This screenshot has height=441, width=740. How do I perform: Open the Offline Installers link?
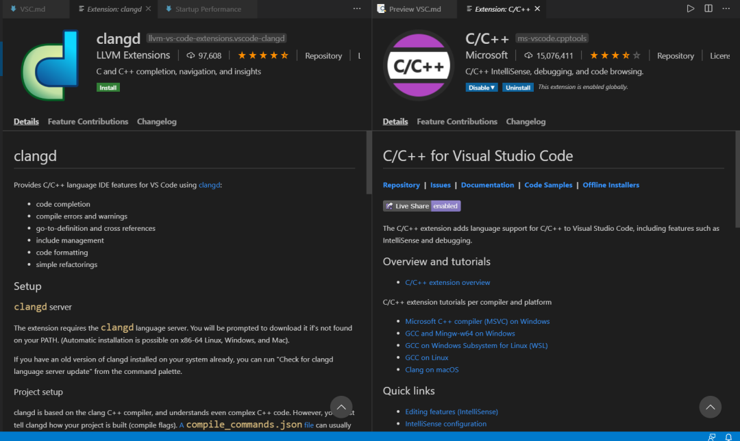(x=611, y=185)
